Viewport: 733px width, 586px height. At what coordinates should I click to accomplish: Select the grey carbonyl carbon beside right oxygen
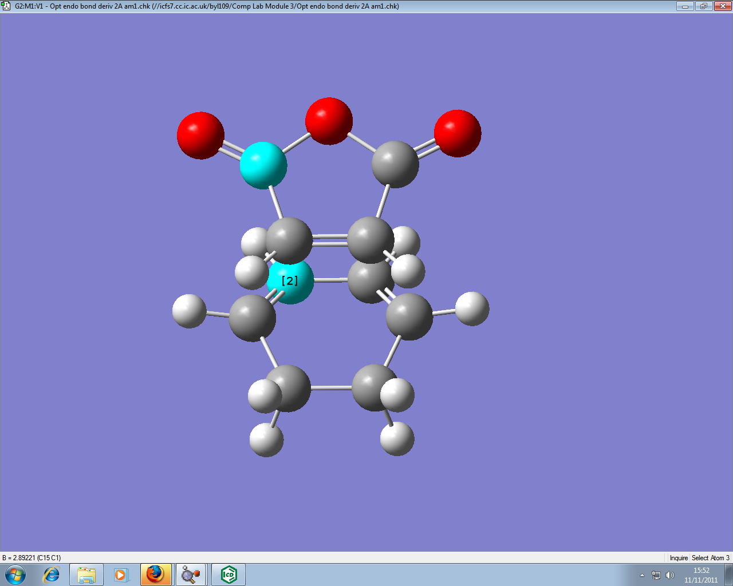[395, 165]
